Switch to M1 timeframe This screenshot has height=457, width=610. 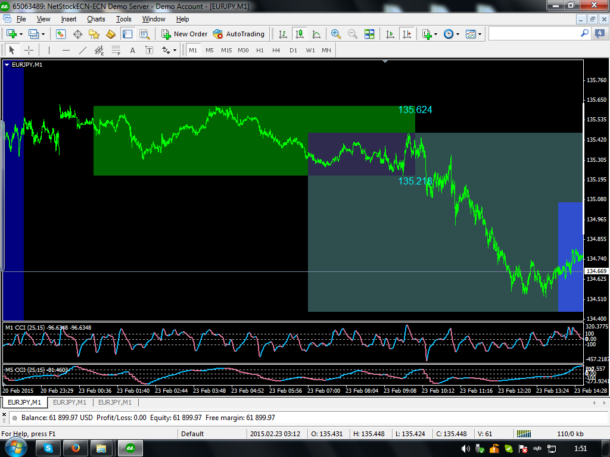coord(193,50)
